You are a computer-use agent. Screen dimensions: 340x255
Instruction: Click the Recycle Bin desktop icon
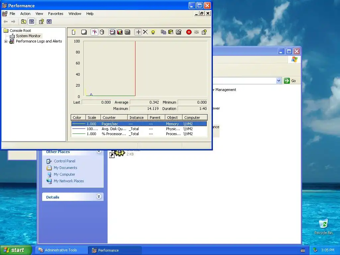click(323, 227)
